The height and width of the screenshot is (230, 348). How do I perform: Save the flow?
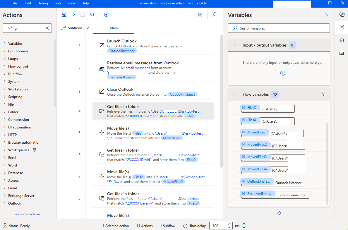[x=64, y=14]
